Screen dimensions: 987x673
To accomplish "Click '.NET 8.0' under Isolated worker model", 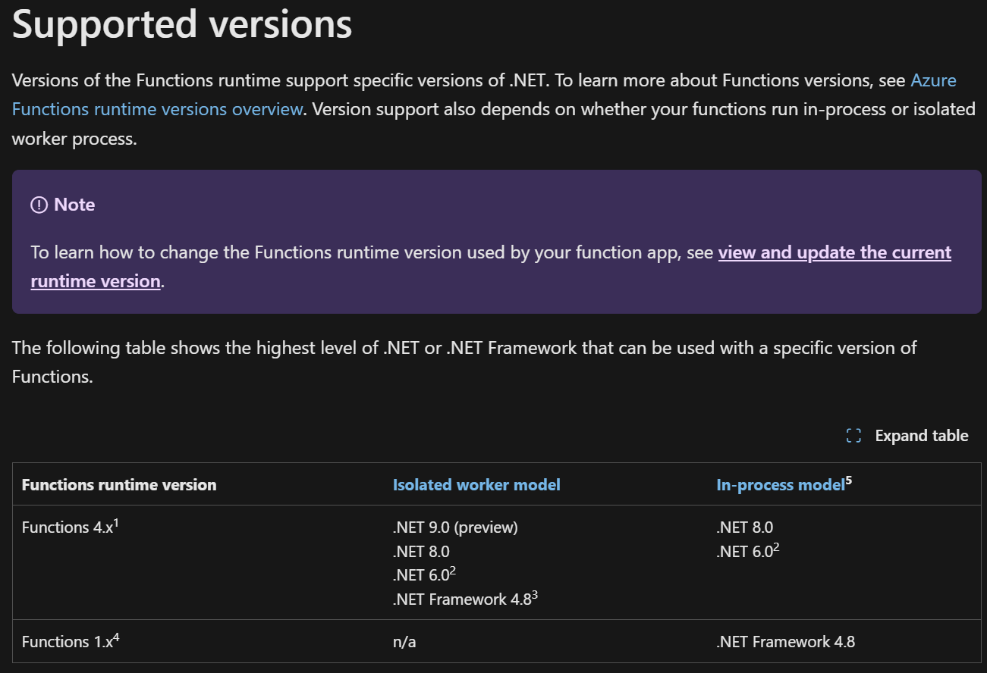I will [x=421, y=552].
